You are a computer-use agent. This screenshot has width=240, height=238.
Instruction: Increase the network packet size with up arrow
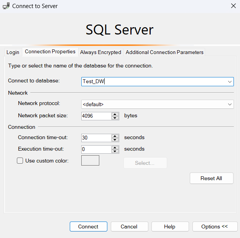click(115, 114)
